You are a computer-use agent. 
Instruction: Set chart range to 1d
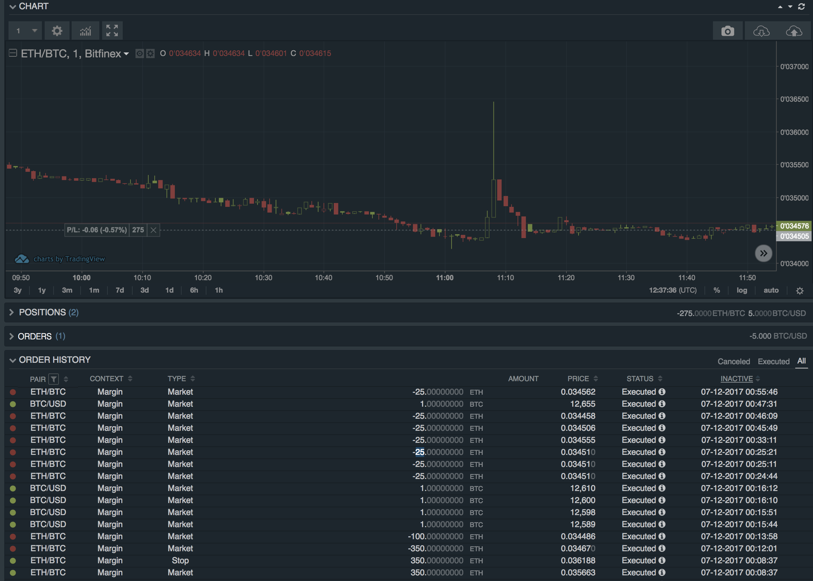[170, 290]
